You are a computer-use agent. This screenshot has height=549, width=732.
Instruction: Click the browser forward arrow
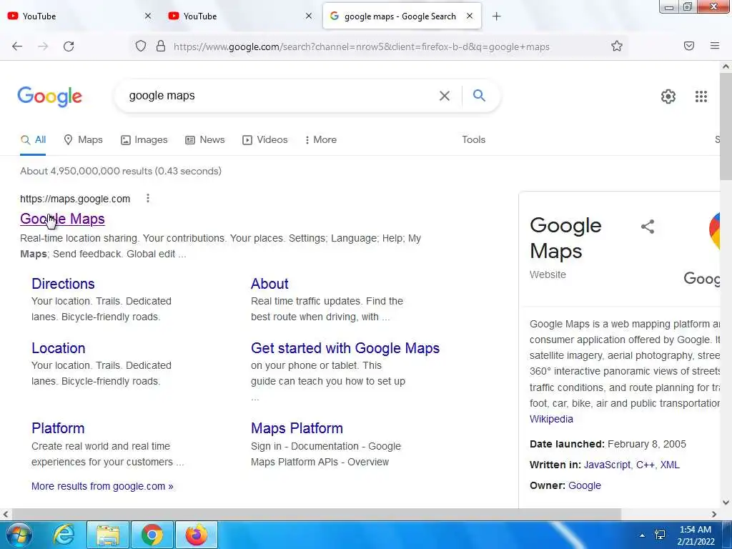(x=43, y=46)
